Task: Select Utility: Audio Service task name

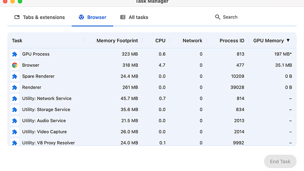Action: pos(44,121)
